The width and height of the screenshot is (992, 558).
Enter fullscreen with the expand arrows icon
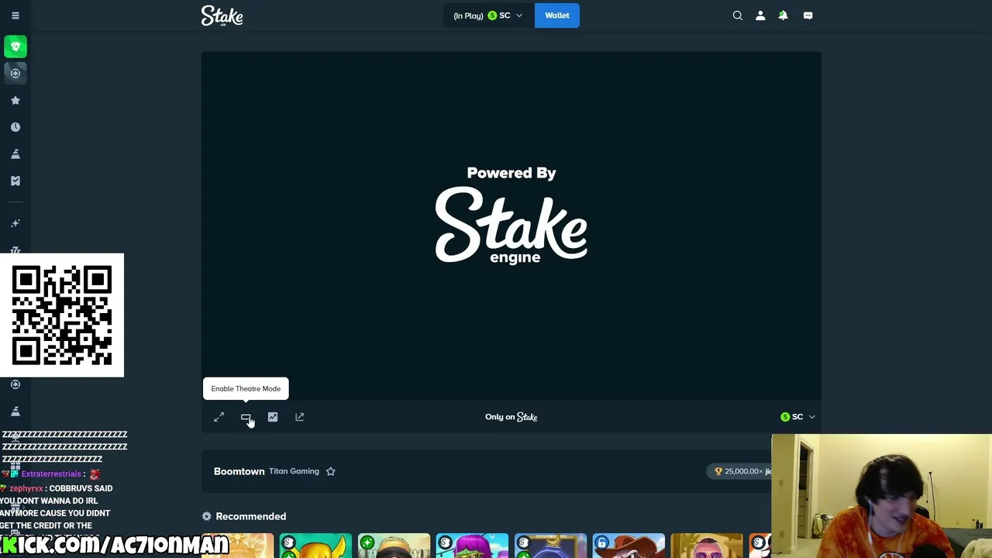[219, 417]
